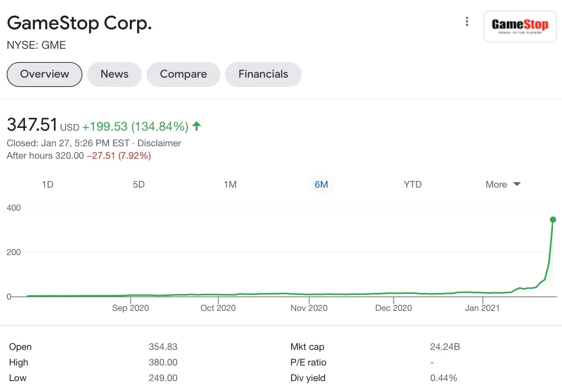
Task: Click the green endpoint dot on chart
Action: coord(553,220)
